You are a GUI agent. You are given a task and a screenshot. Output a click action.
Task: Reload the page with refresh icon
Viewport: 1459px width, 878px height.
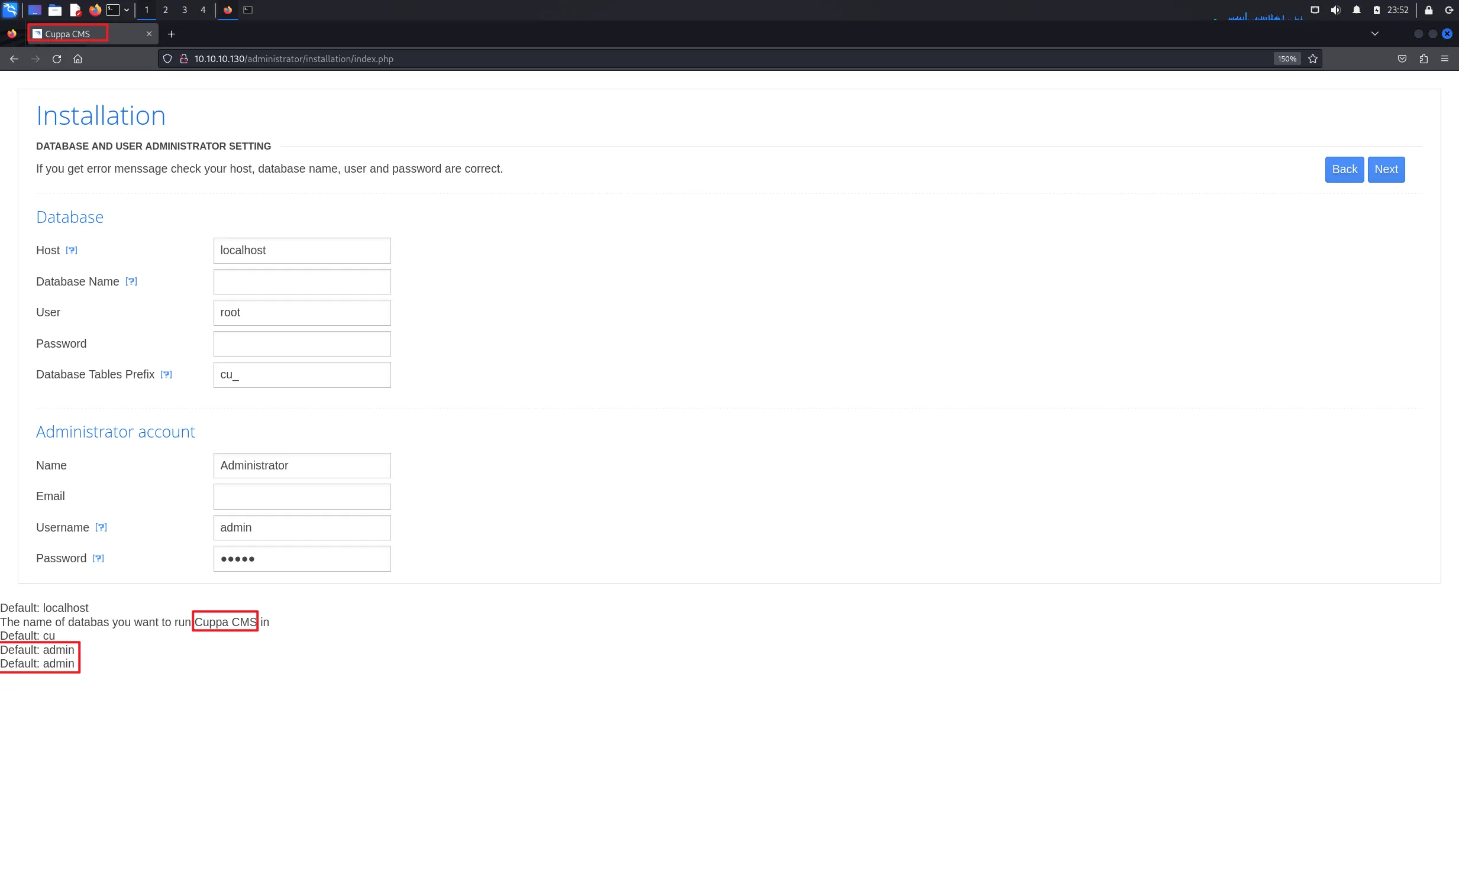pyautogui.click(x=57, y=59)
